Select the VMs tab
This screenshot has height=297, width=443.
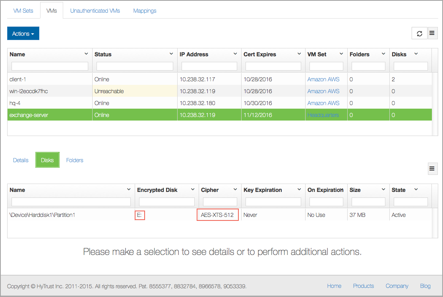pos(52,11)
